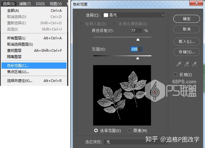Choose 取消选择图层(S) menu entry
The image size is (205, 148).
coord(34,44)
